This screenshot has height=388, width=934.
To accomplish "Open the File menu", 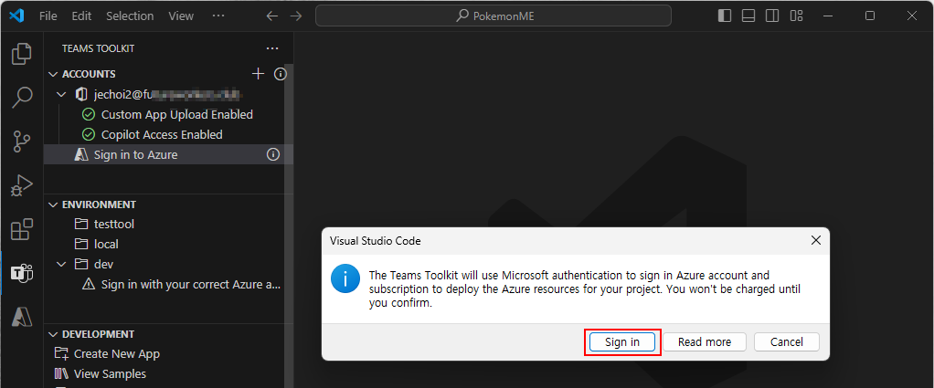I will pos(48,16).
